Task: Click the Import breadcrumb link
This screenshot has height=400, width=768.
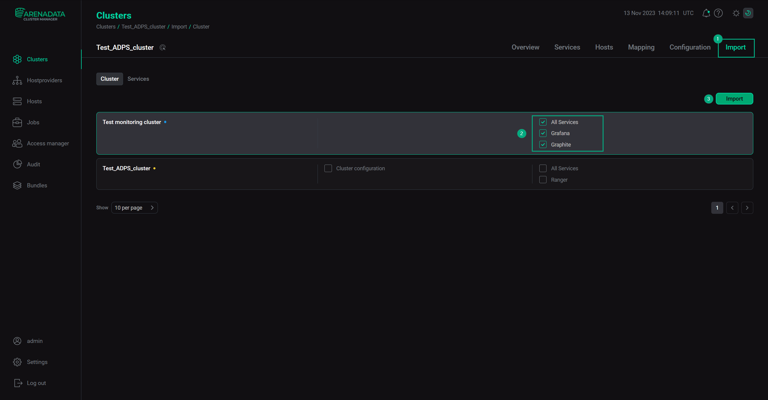Action: (179, 26)
